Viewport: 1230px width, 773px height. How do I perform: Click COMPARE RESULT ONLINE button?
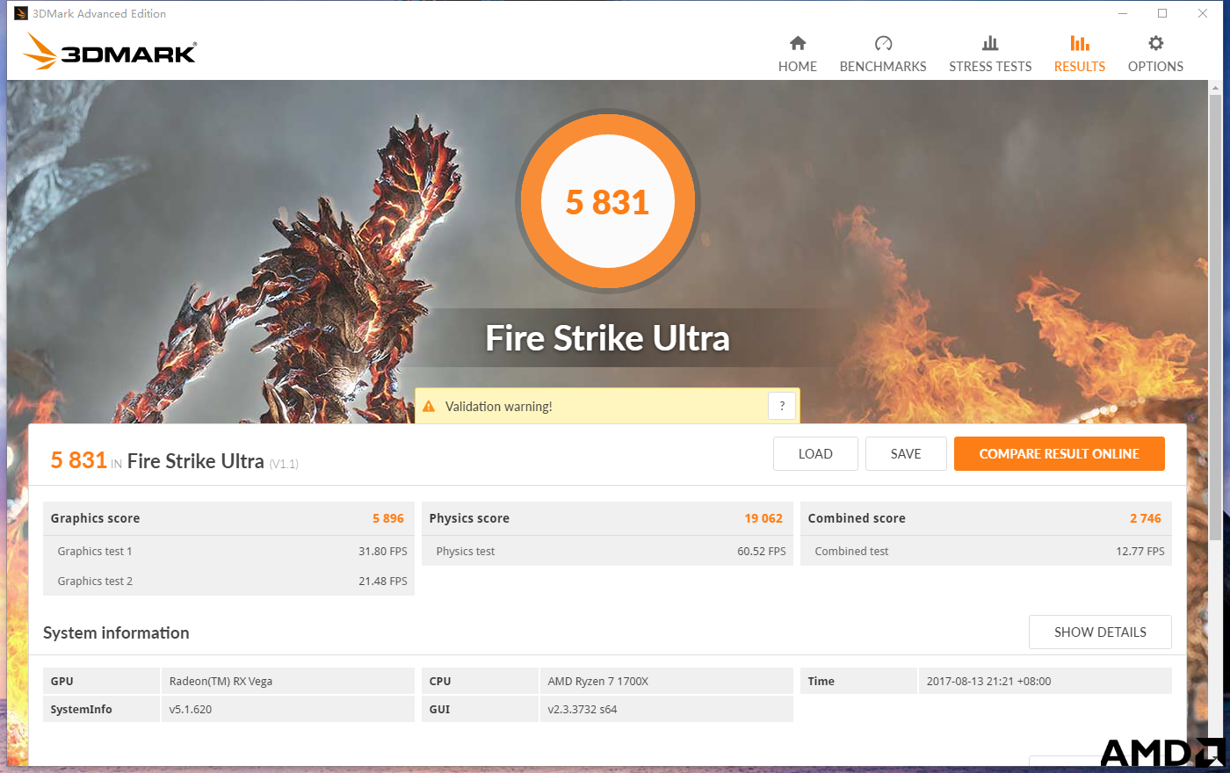coord(1060,454)
